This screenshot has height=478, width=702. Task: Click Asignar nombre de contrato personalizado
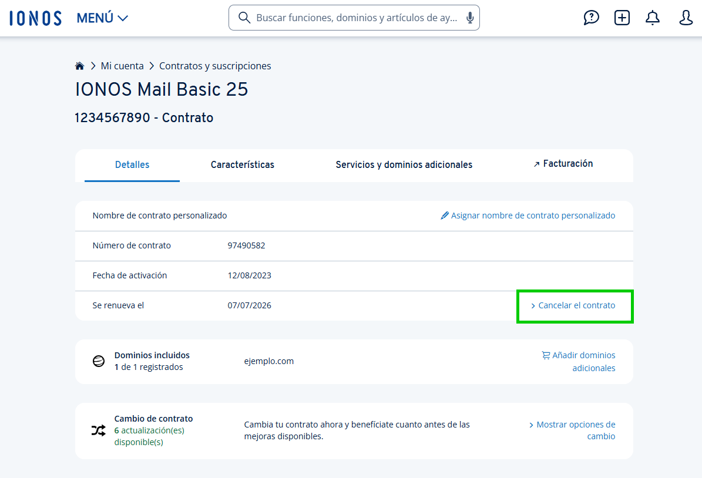pos(533,216)
